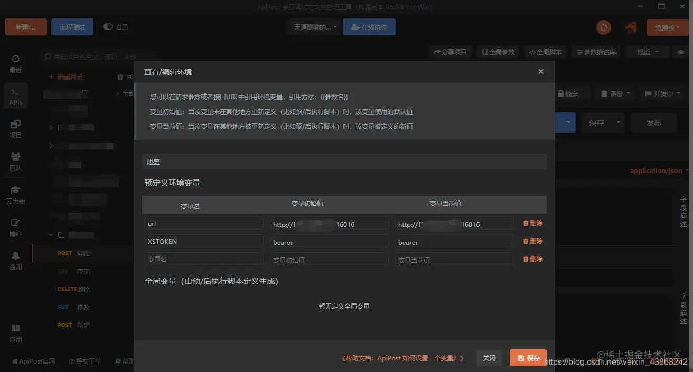Screen dimensions: 693x372
Task: Click the orange ApiPost mascot icon
Action: 630,27
